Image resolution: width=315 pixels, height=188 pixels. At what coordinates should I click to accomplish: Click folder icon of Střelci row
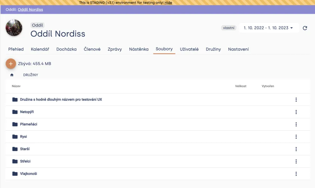(15, 161)
